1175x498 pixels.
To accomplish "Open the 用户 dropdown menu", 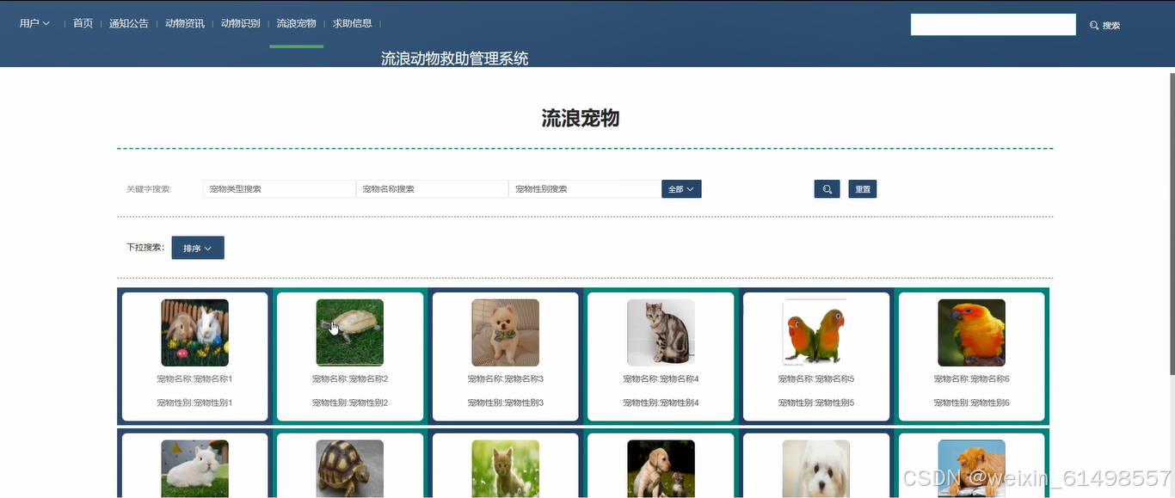I will click(34, 23).
